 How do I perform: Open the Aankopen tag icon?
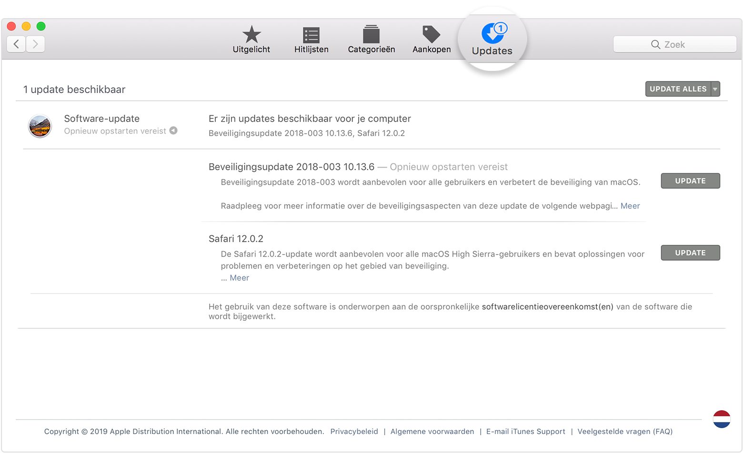point(431,34)
